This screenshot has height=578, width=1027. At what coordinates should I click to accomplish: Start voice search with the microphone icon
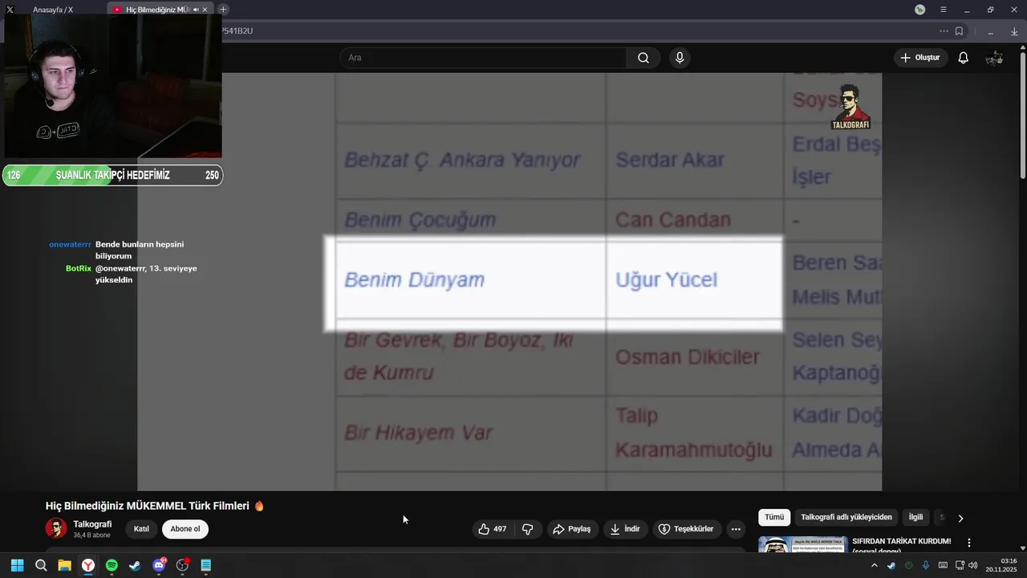coord(680,58)
